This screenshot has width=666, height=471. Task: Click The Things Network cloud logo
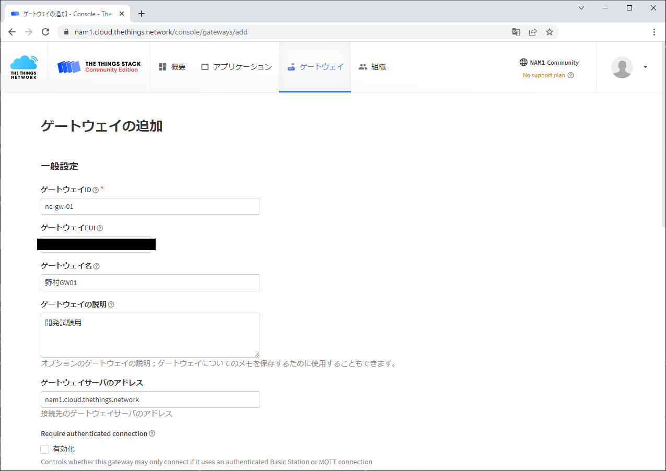(24, 67)
